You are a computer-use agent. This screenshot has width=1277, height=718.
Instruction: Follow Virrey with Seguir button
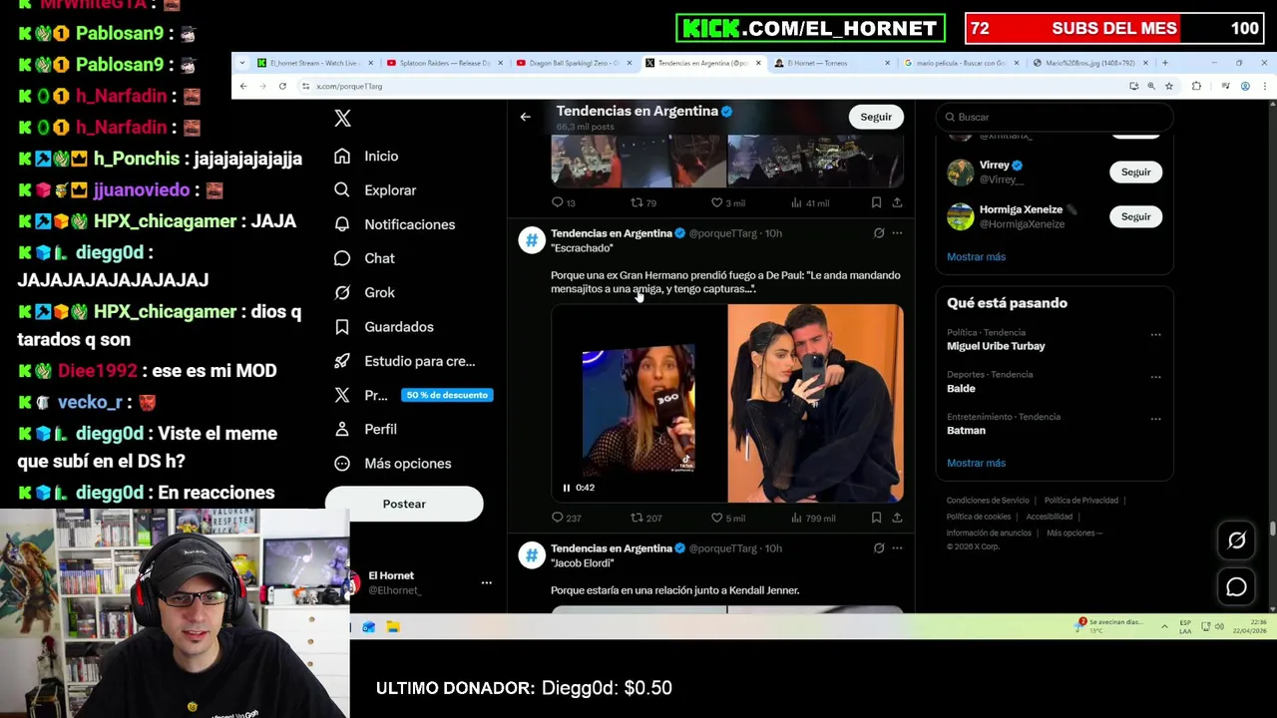pyautogui.click(x=1135, y=172)
